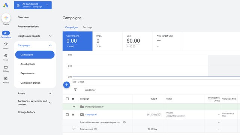This screenshot has height=135, width=240.
Task: Click the filter funnel icon
Action: tap(75, 90)
